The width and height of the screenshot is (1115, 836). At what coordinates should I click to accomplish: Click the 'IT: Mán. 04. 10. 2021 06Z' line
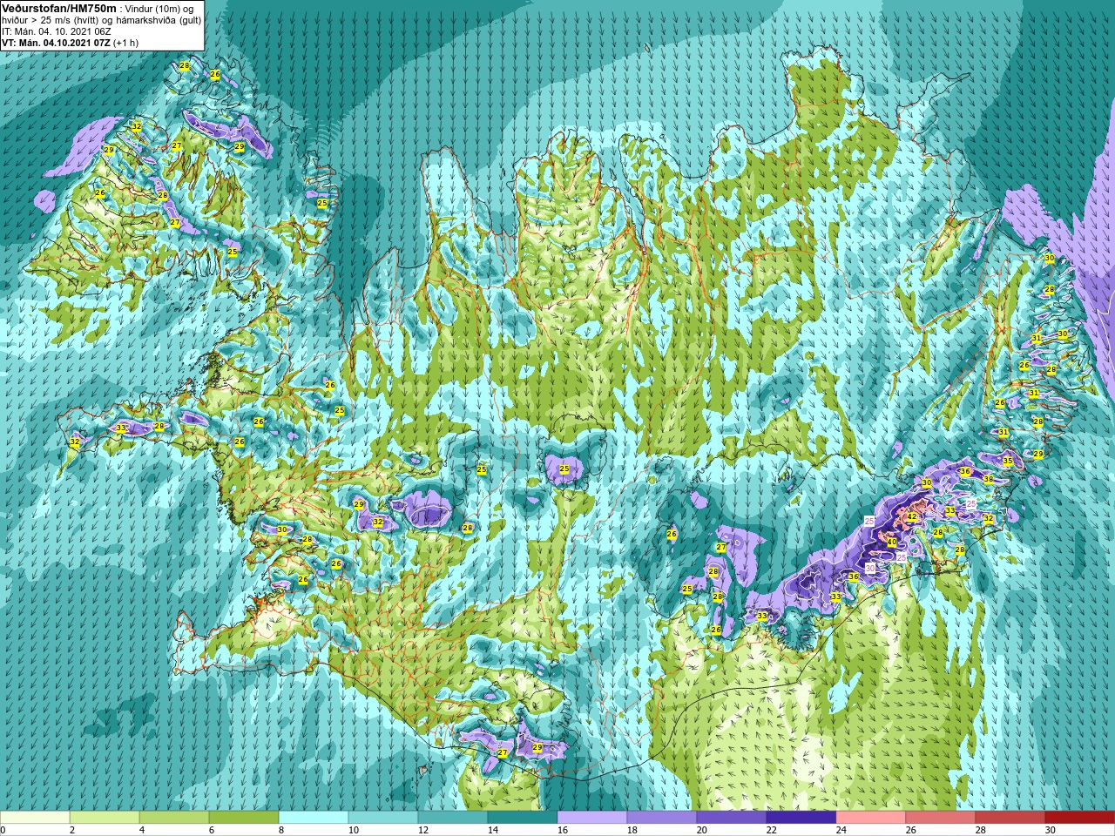pyautogui.click(x=57, y=31)
